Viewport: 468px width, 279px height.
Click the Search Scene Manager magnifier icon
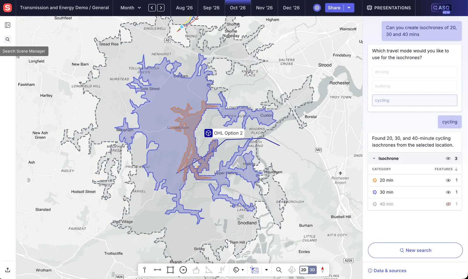[x=8, y=39]
